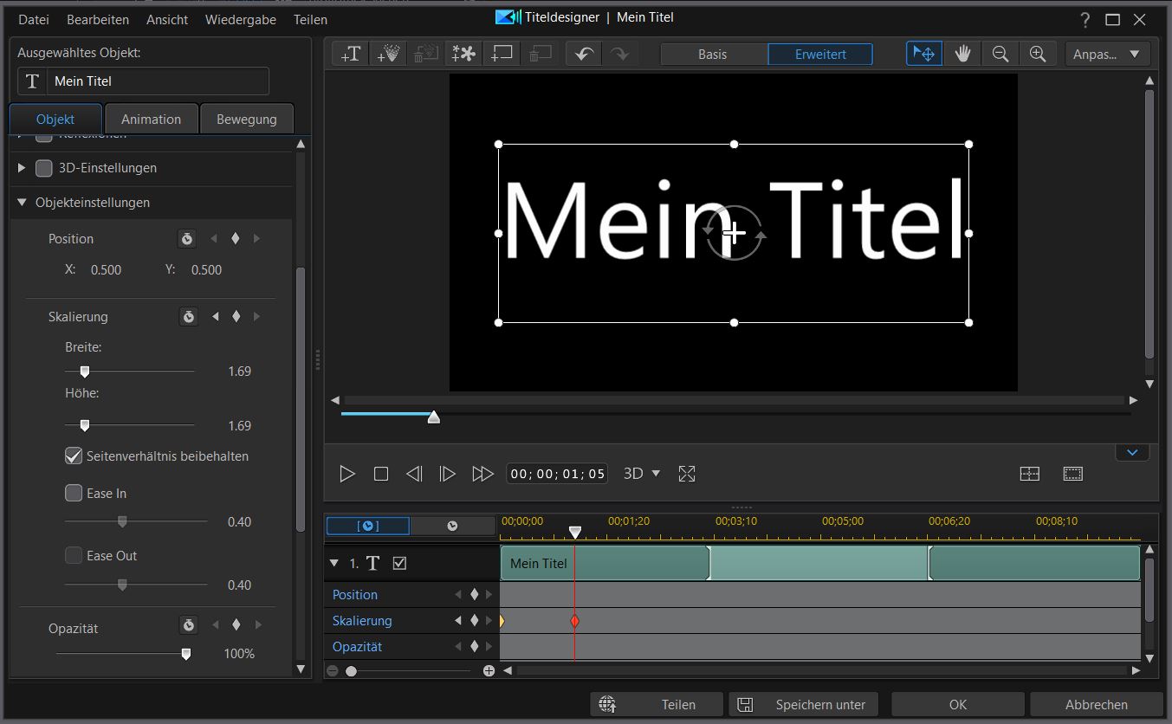This screenshot has width=1172, height=724.
Task: Click the Opazität slider handle
Action: click(x=185, y=654)
